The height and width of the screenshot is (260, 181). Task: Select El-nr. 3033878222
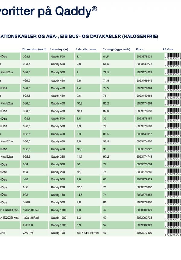click(144, 149)
